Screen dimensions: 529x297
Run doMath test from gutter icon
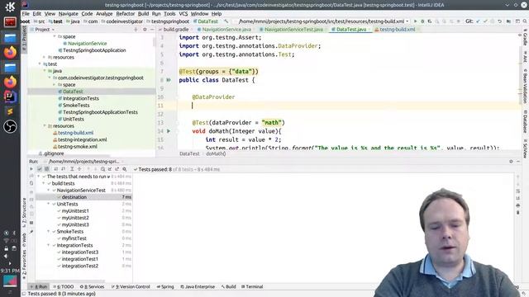coord(169,131)
